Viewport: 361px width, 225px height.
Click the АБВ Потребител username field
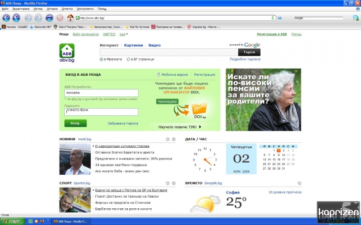(101, 93)
